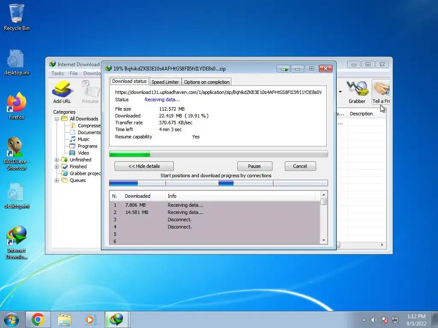Click the main window horizontal scroll right arrow

[382, 245]
